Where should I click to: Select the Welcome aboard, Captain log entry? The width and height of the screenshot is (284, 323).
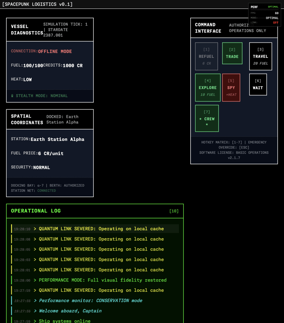[95, 311]
